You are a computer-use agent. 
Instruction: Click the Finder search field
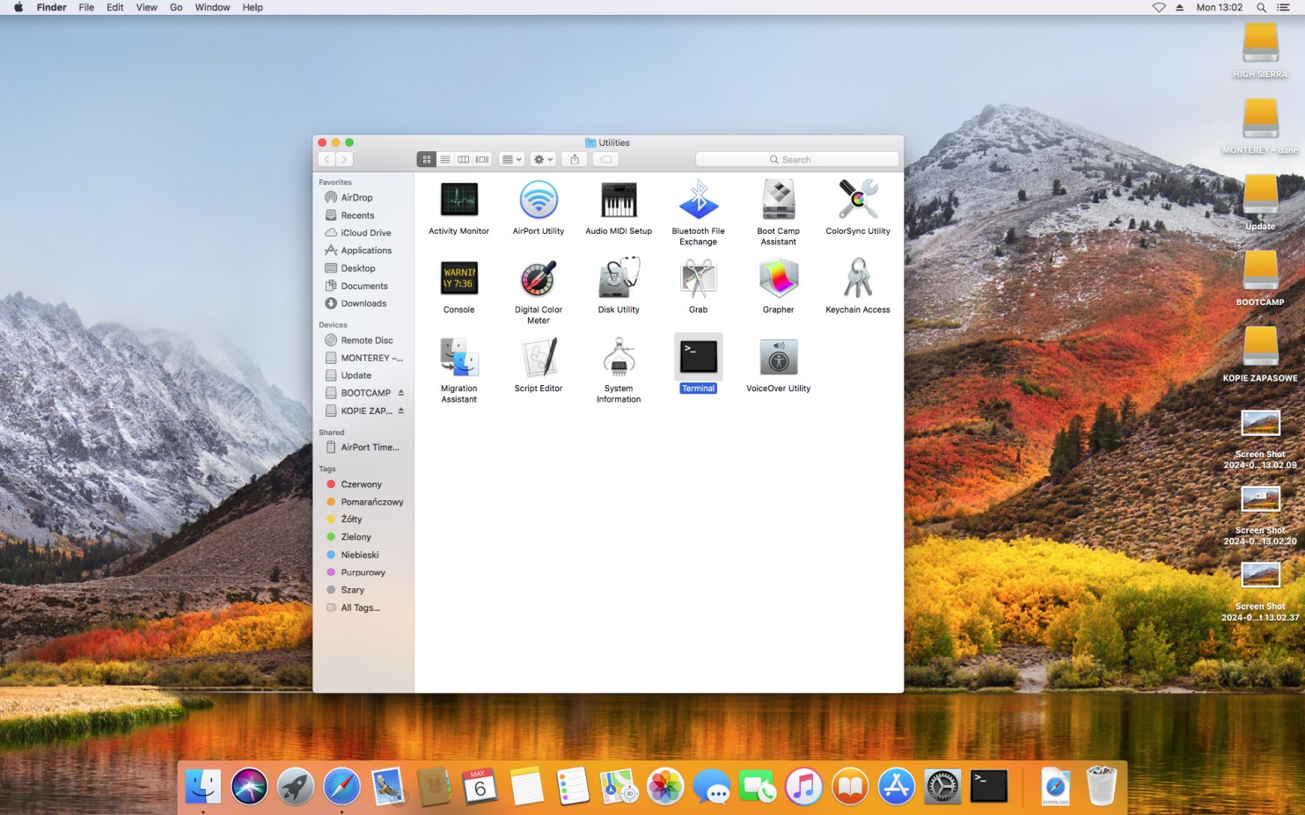click(x=796, y=159)
